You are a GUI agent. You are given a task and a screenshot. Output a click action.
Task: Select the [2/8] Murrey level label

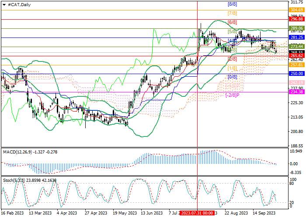(x=232, y=59)
